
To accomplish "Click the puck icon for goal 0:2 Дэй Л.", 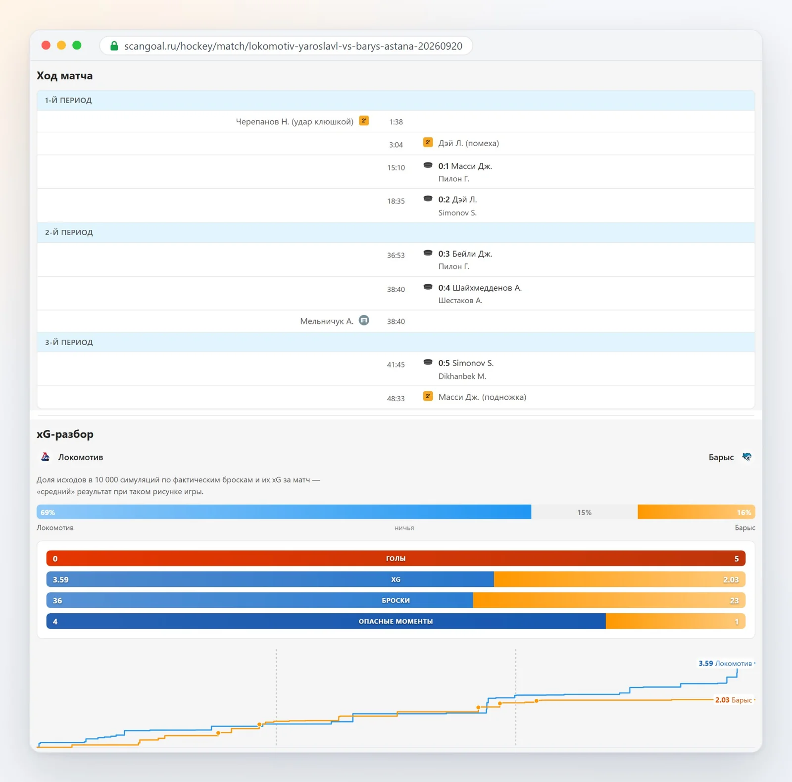I will tap(428, 199).
